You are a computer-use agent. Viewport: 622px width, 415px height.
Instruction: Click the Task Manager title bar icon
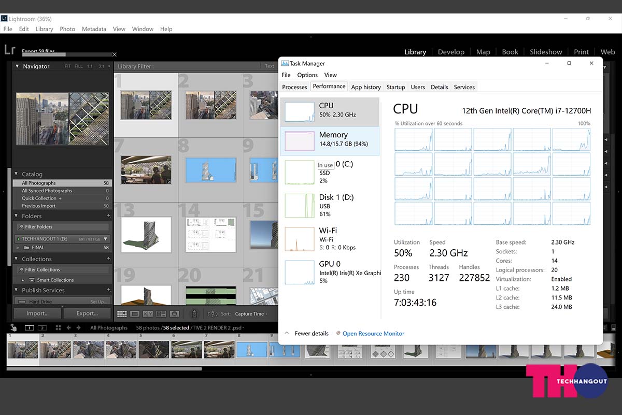(285, 63)
